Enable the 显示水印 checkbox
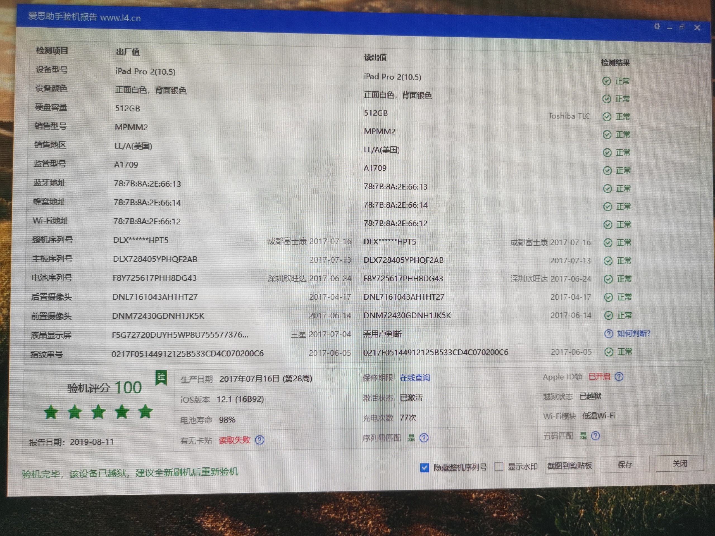715x536 pixels. click(499, 466)
